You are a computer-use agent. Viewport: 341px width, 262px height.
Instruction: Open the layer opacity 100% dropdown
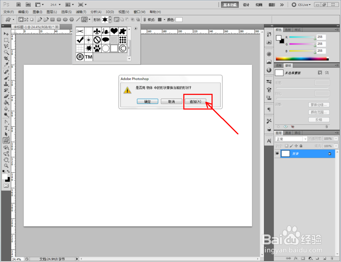(x=337, y=139)
